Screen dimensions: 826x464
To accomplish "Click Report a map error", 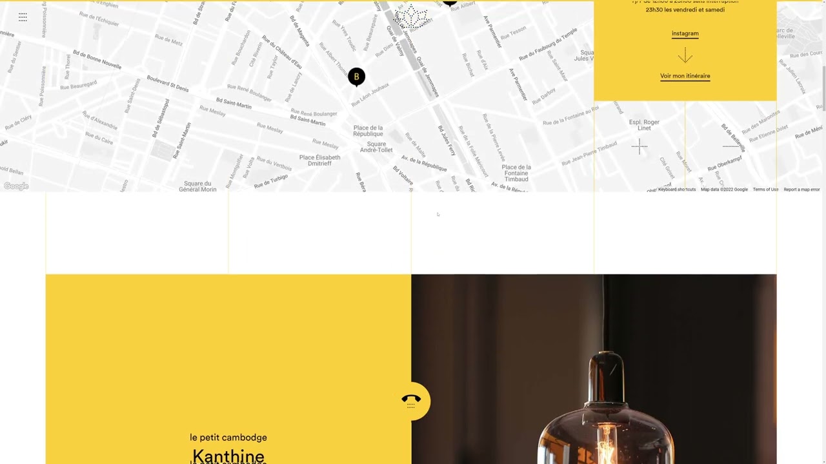I will [x=801, y=189].
